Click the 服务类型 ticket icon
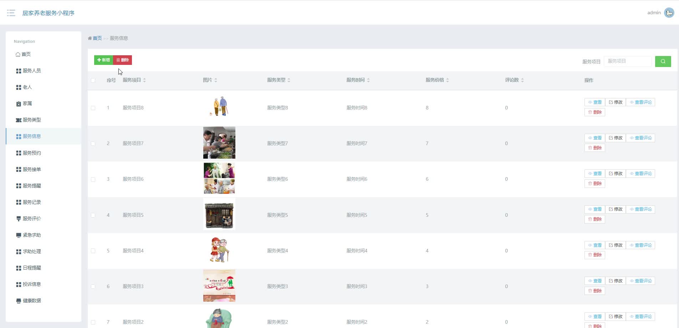 coord(19,120)
